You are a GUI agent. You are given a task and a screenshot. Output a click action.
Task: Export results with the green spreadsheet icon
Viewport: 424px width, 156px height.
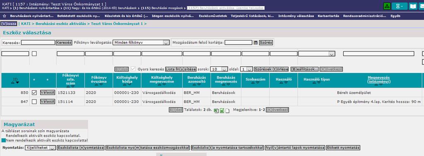coord(222,111)
